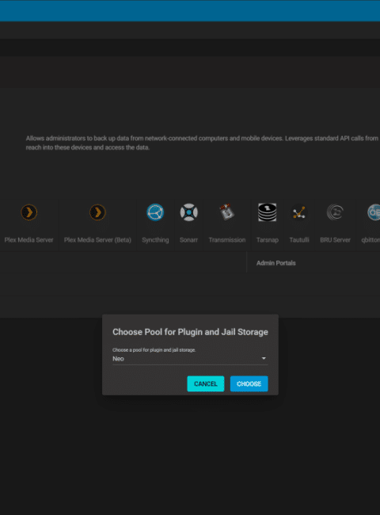Viewport: 380px width, 515px height.
Task: Click the 'Transmission' label text
Action: click(x=227, y=240)
